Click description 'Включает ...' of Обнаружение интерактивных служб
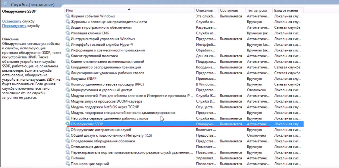 click(x=206, y=130)
